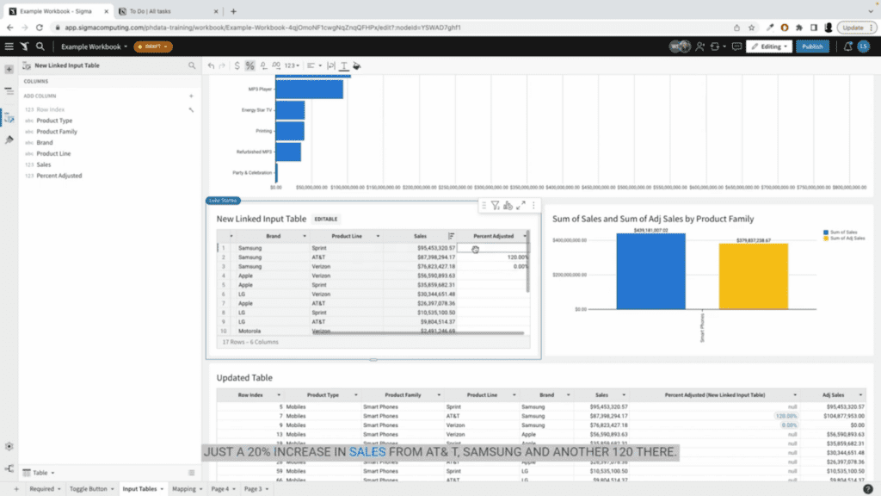This screenshot has height=496, width=881.
Task: Open the Brand column header dropdown arrow
Action: (305, 236)
